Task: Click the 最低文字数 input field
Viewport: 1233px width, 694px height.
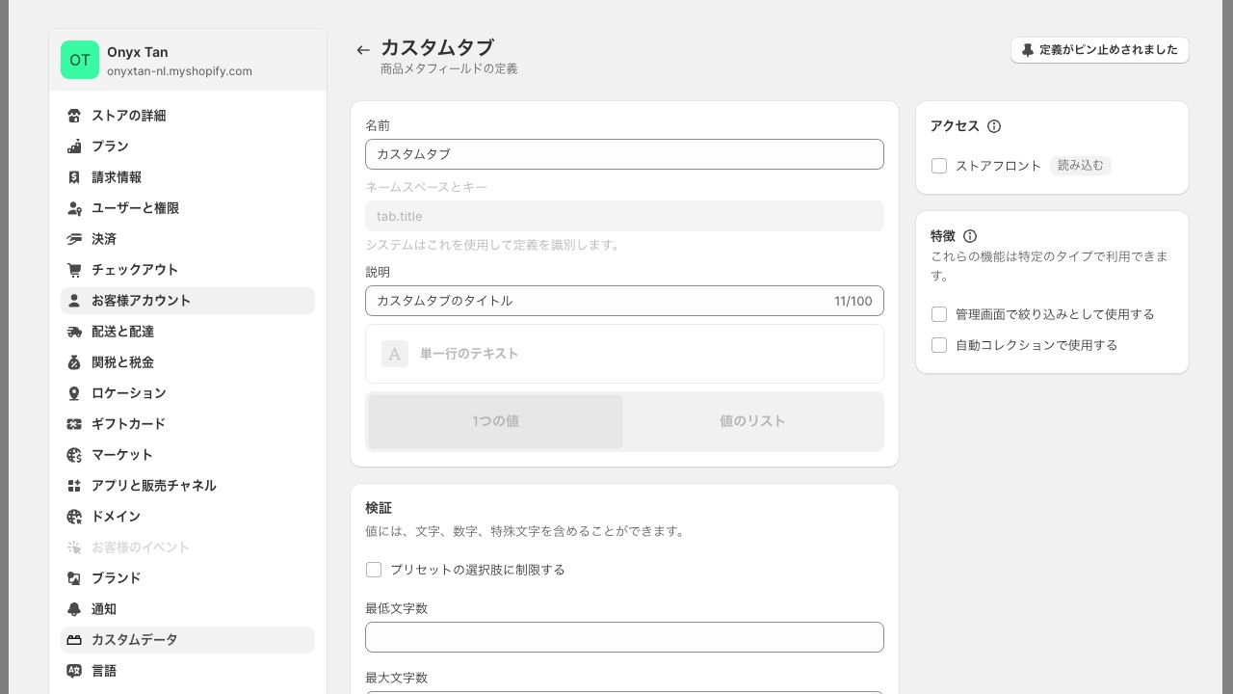Action: pyautogui.click(x=624, y=637)
